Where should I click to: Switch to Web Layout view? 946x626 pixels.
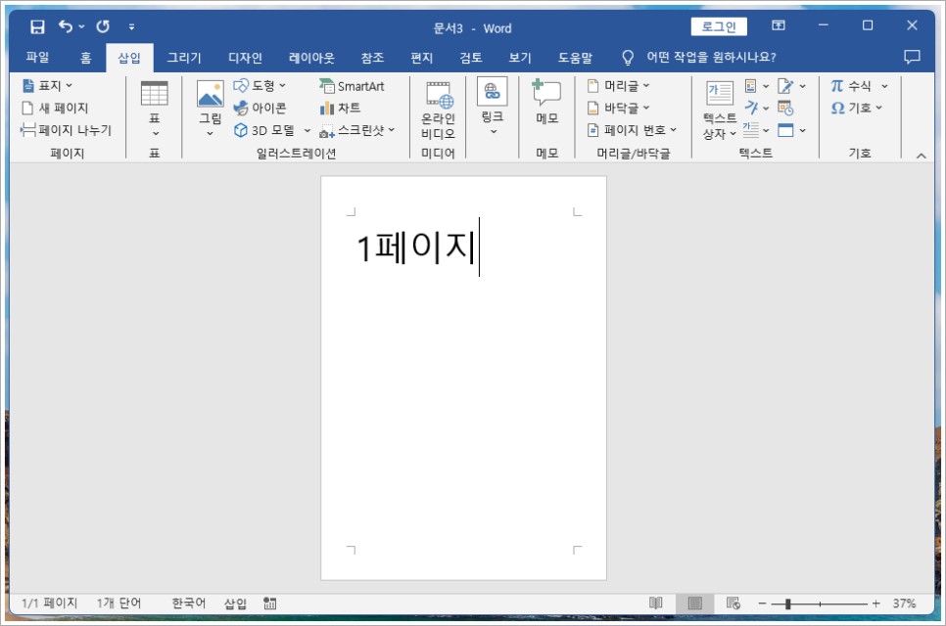pos(733,604)
